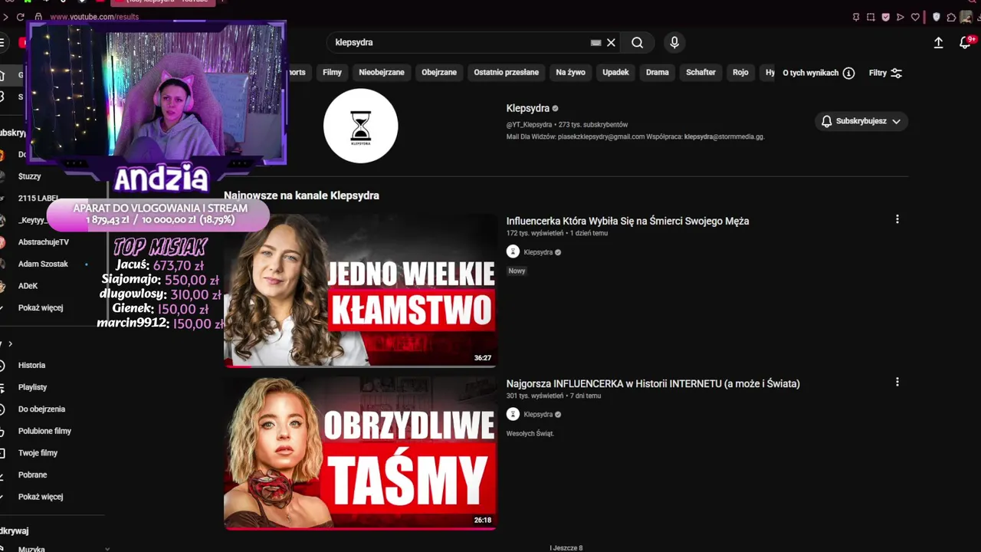
Task: Clear the search box with the X icon
Action: pos(611,43)
